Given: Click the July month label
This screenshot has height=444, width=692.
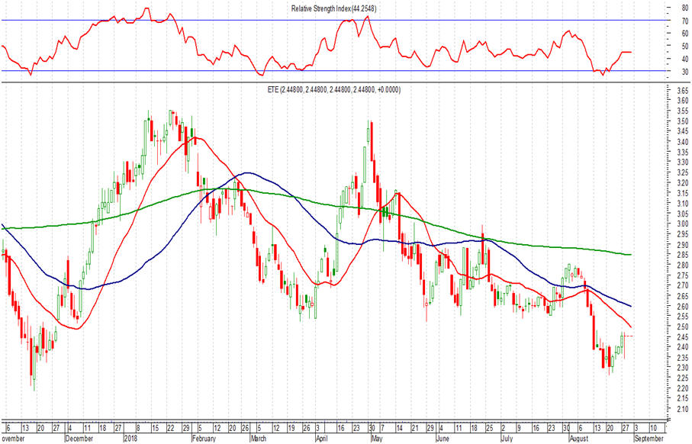Looking at the screenshot, I should pyautogui.click(x=507, y=439).
